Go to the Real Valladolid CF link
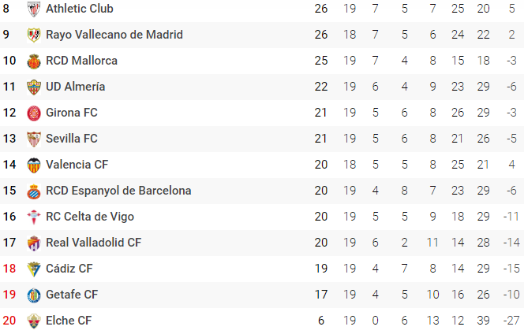Screen dimensions: 524x334 [x=93, y=243]
